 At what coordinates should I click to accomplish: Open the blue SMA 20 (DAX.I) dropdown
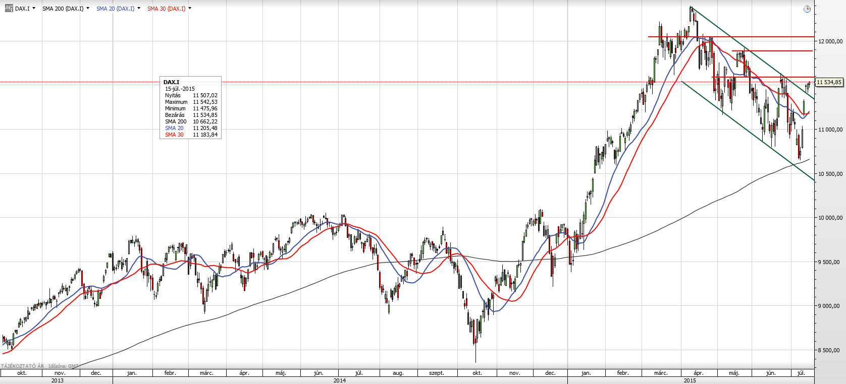tap(139, 9)
